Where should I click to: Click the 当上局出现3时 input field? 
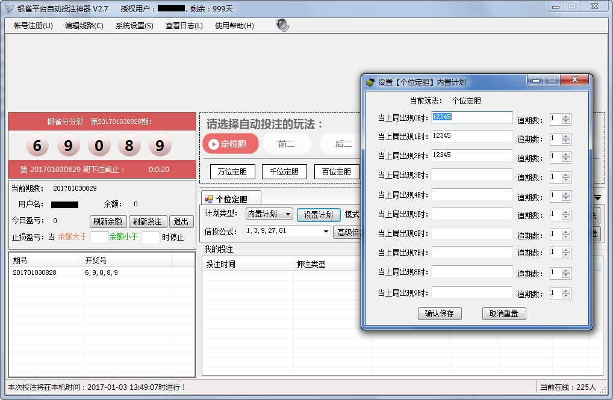point(471,175)
